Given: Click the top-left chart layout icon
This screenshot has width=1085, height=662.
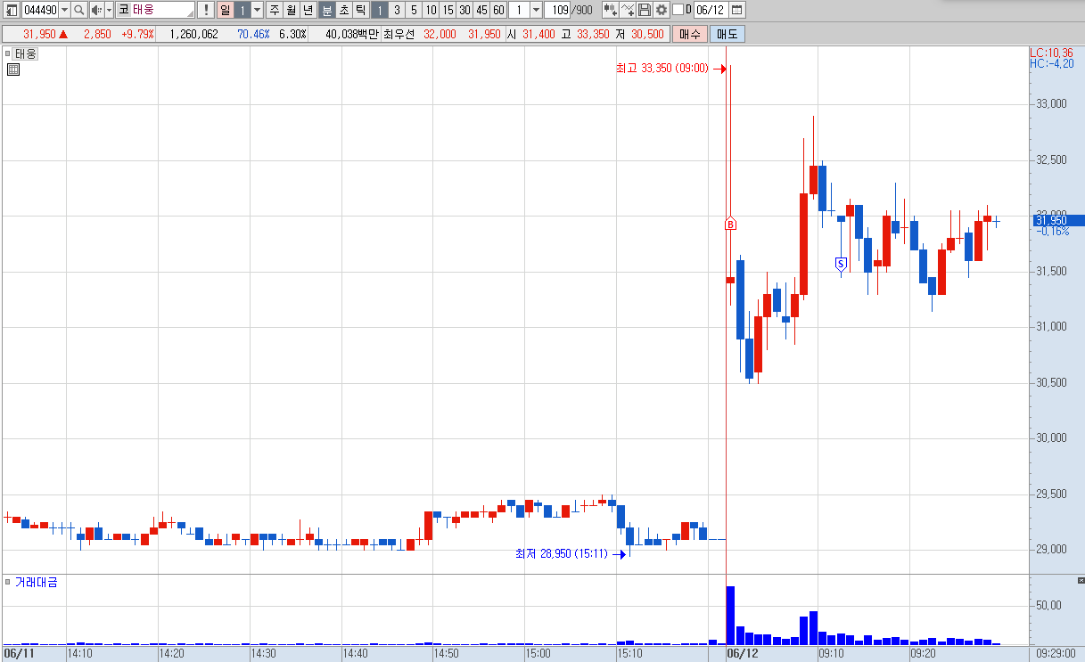Looking at the screenshot, I should coord(10,10).
